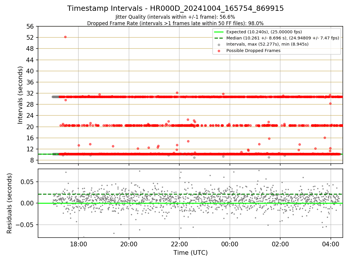Click the Residuals (seconds) y-axis label
The height and width of the screenshot is (263, 351).
[x=10, y=203]
